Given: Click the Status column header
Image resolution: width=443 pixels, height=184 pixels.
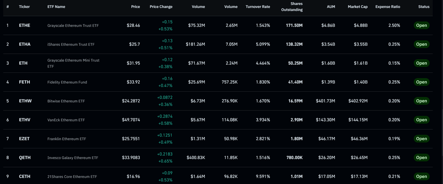Looking at the screenshot, I should pyautogui.click(x=424, y=7).
